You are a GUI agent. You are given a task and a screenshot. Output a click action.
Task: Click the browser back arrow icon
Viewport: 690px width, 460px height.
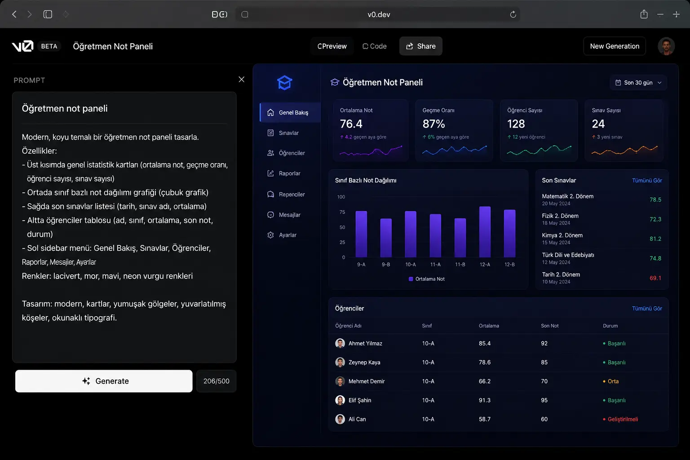[x=14, y=14]
